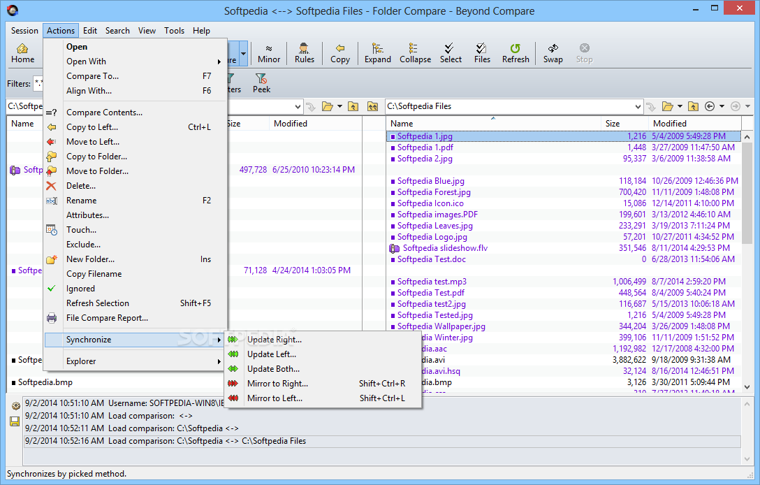Open the Synchronize submenu entry
This screenshot has height=485, width=760.
(x=136, y=340)
